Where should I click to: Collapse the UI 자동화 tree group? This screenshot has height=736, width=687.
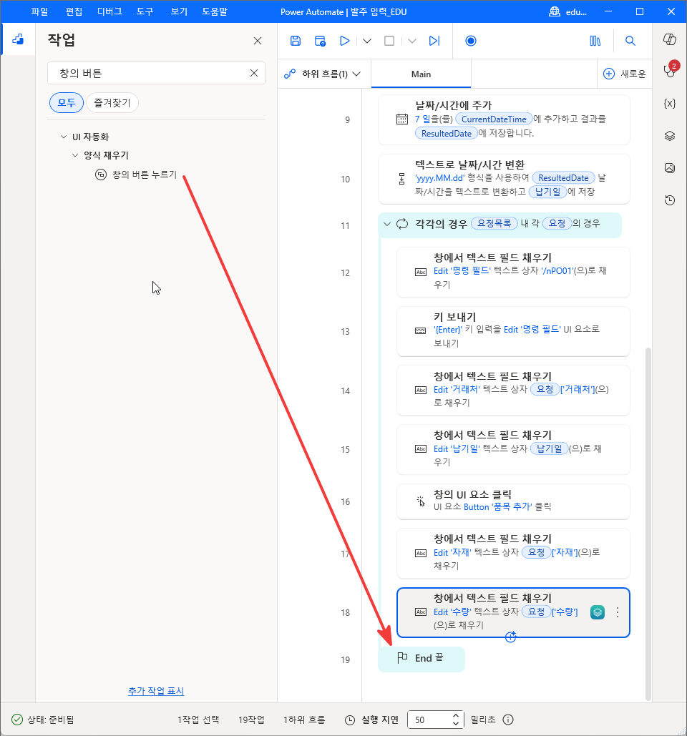coord(64,137)
